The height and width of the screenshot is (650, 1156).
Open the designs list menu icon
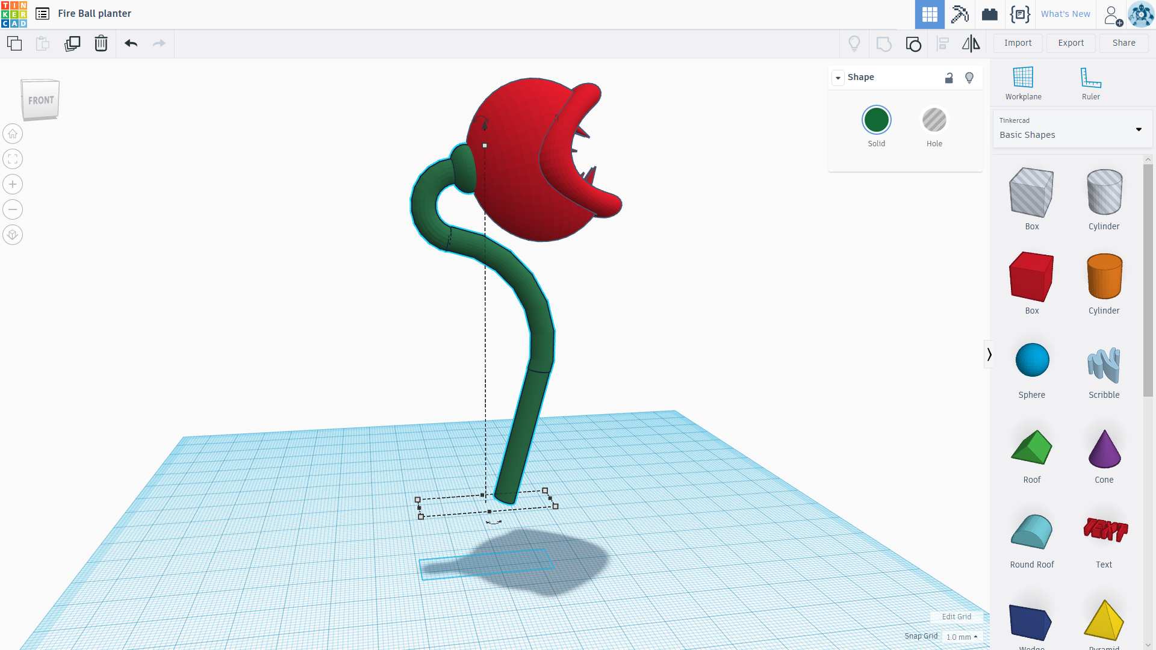(42, 14)
